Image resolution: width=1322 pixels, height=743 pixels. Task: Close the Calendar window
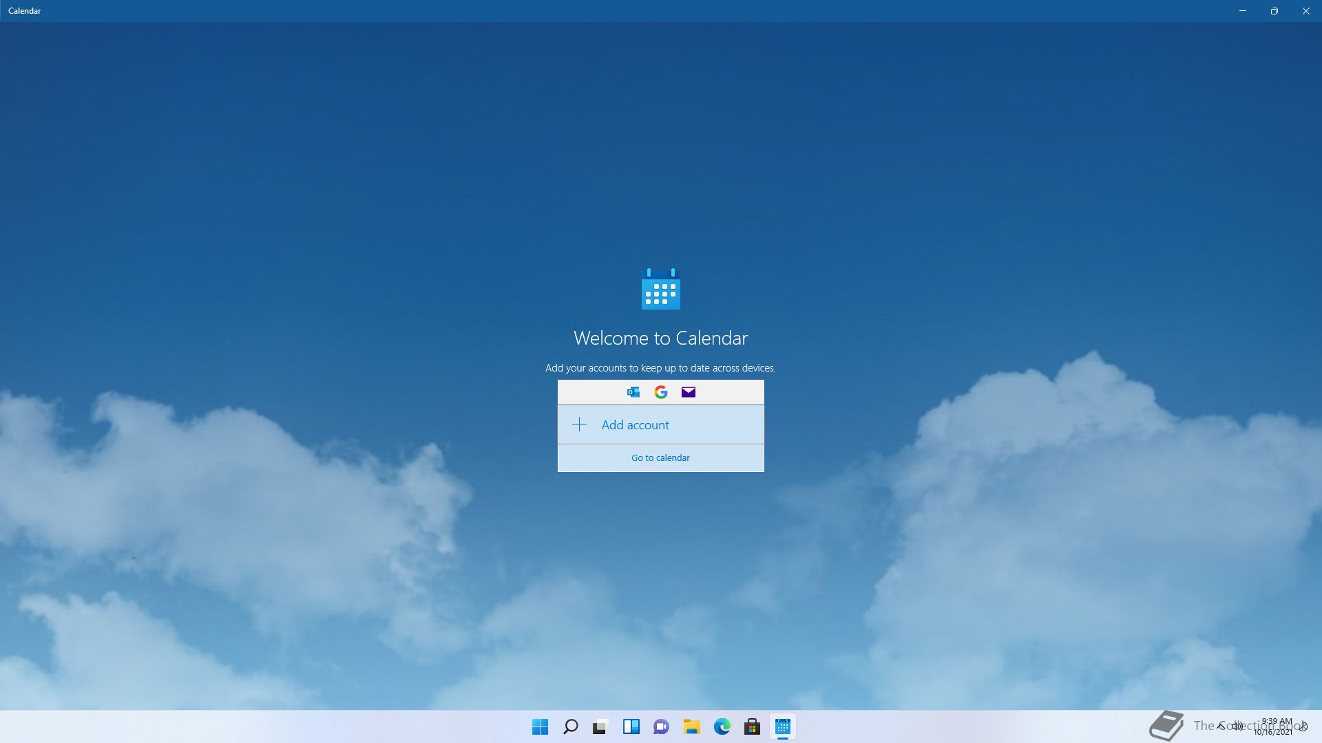click(x=1306, y=11)
